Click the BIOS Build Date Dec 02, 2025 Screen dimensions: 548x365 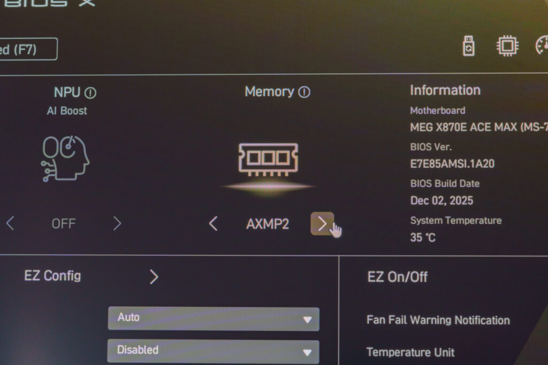click(442, 200)
